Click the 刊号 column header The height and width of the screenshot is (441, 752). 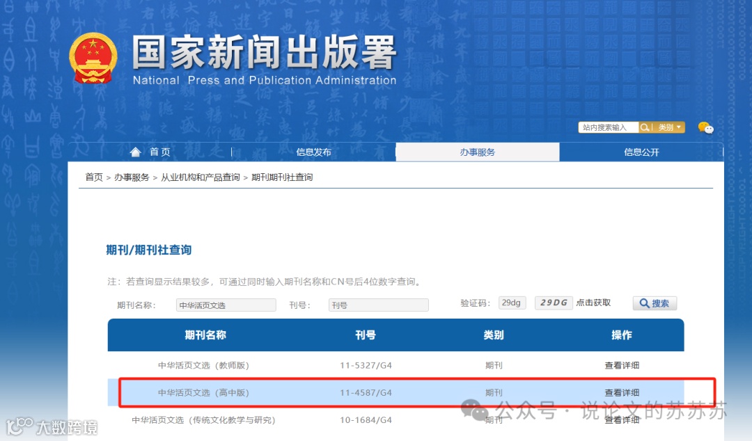click(366, 335)
